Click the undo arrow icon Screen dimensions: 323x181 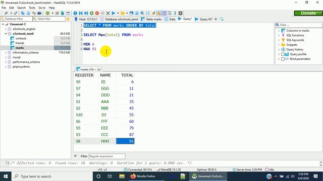click(x=34, y=13)
